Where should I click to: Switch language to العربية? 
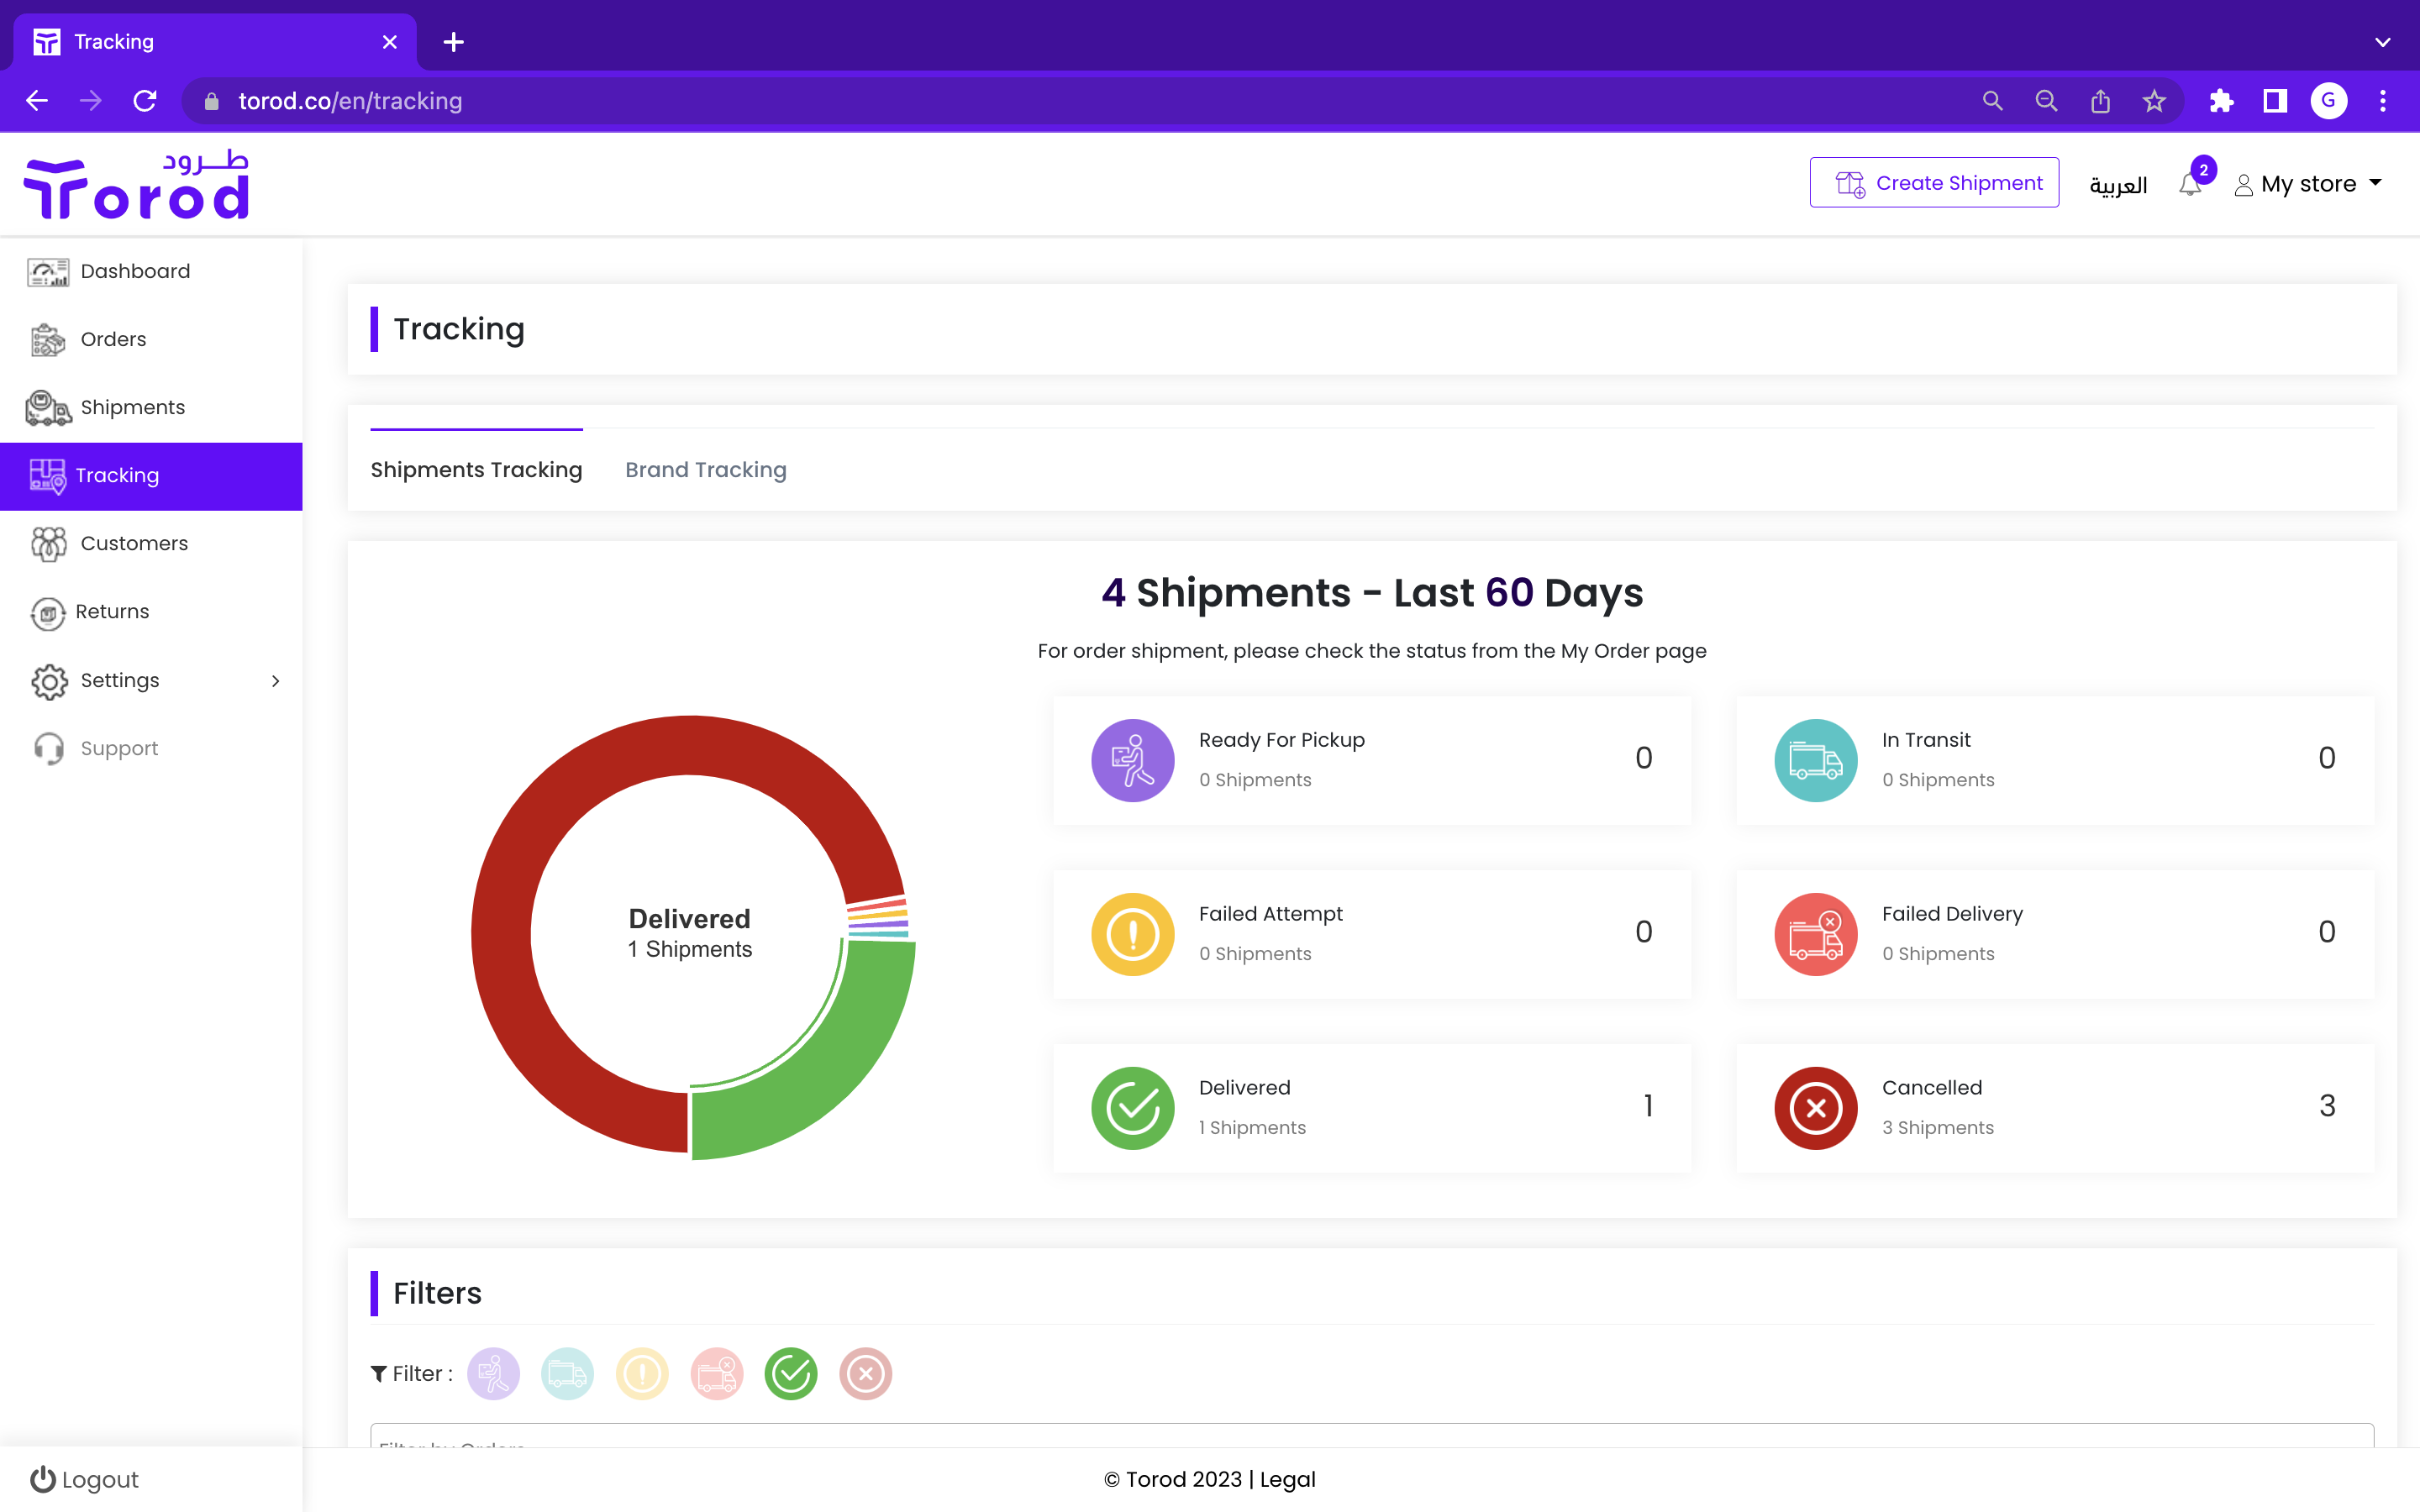tap(2118, 185)
